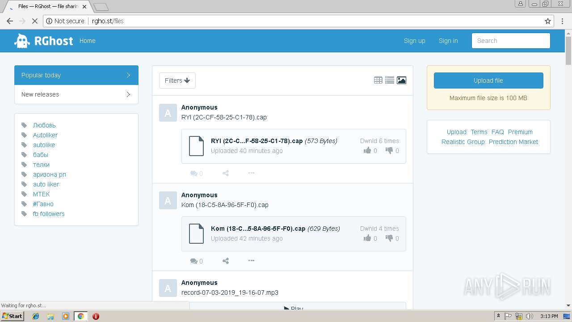This screenshot has width=572, height=322.
Task: Open more options for RYI .cap file
Action: point(251,173)
